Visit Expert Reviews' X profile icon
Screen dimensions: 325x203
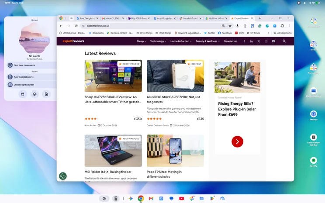pyautogui.click(x=259, y=41)
